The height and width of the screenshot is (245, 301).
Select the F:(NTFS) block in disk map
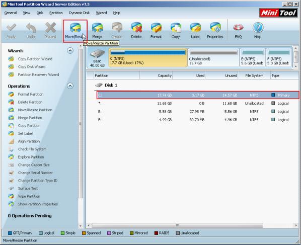pyautogui.click(x=279, y=57)
